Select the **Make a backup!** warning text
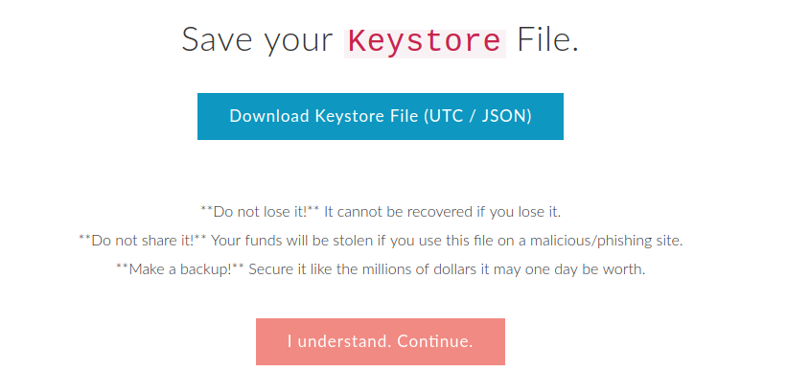The image size is (810, 372). pos(180,269)
